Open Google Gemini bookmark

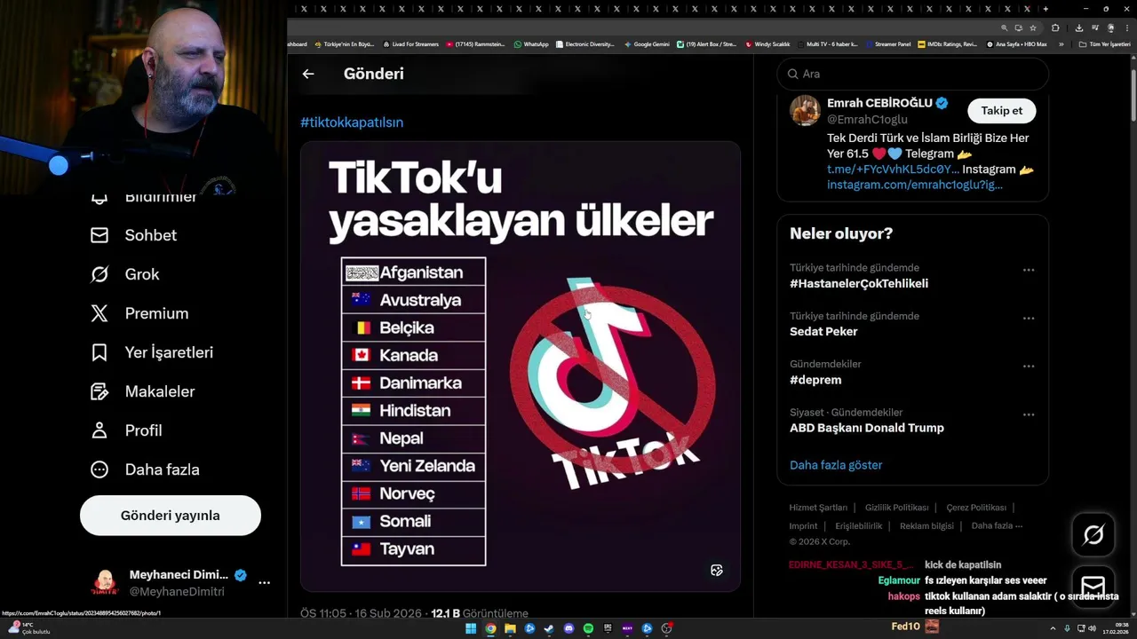[x=647, y=44]
